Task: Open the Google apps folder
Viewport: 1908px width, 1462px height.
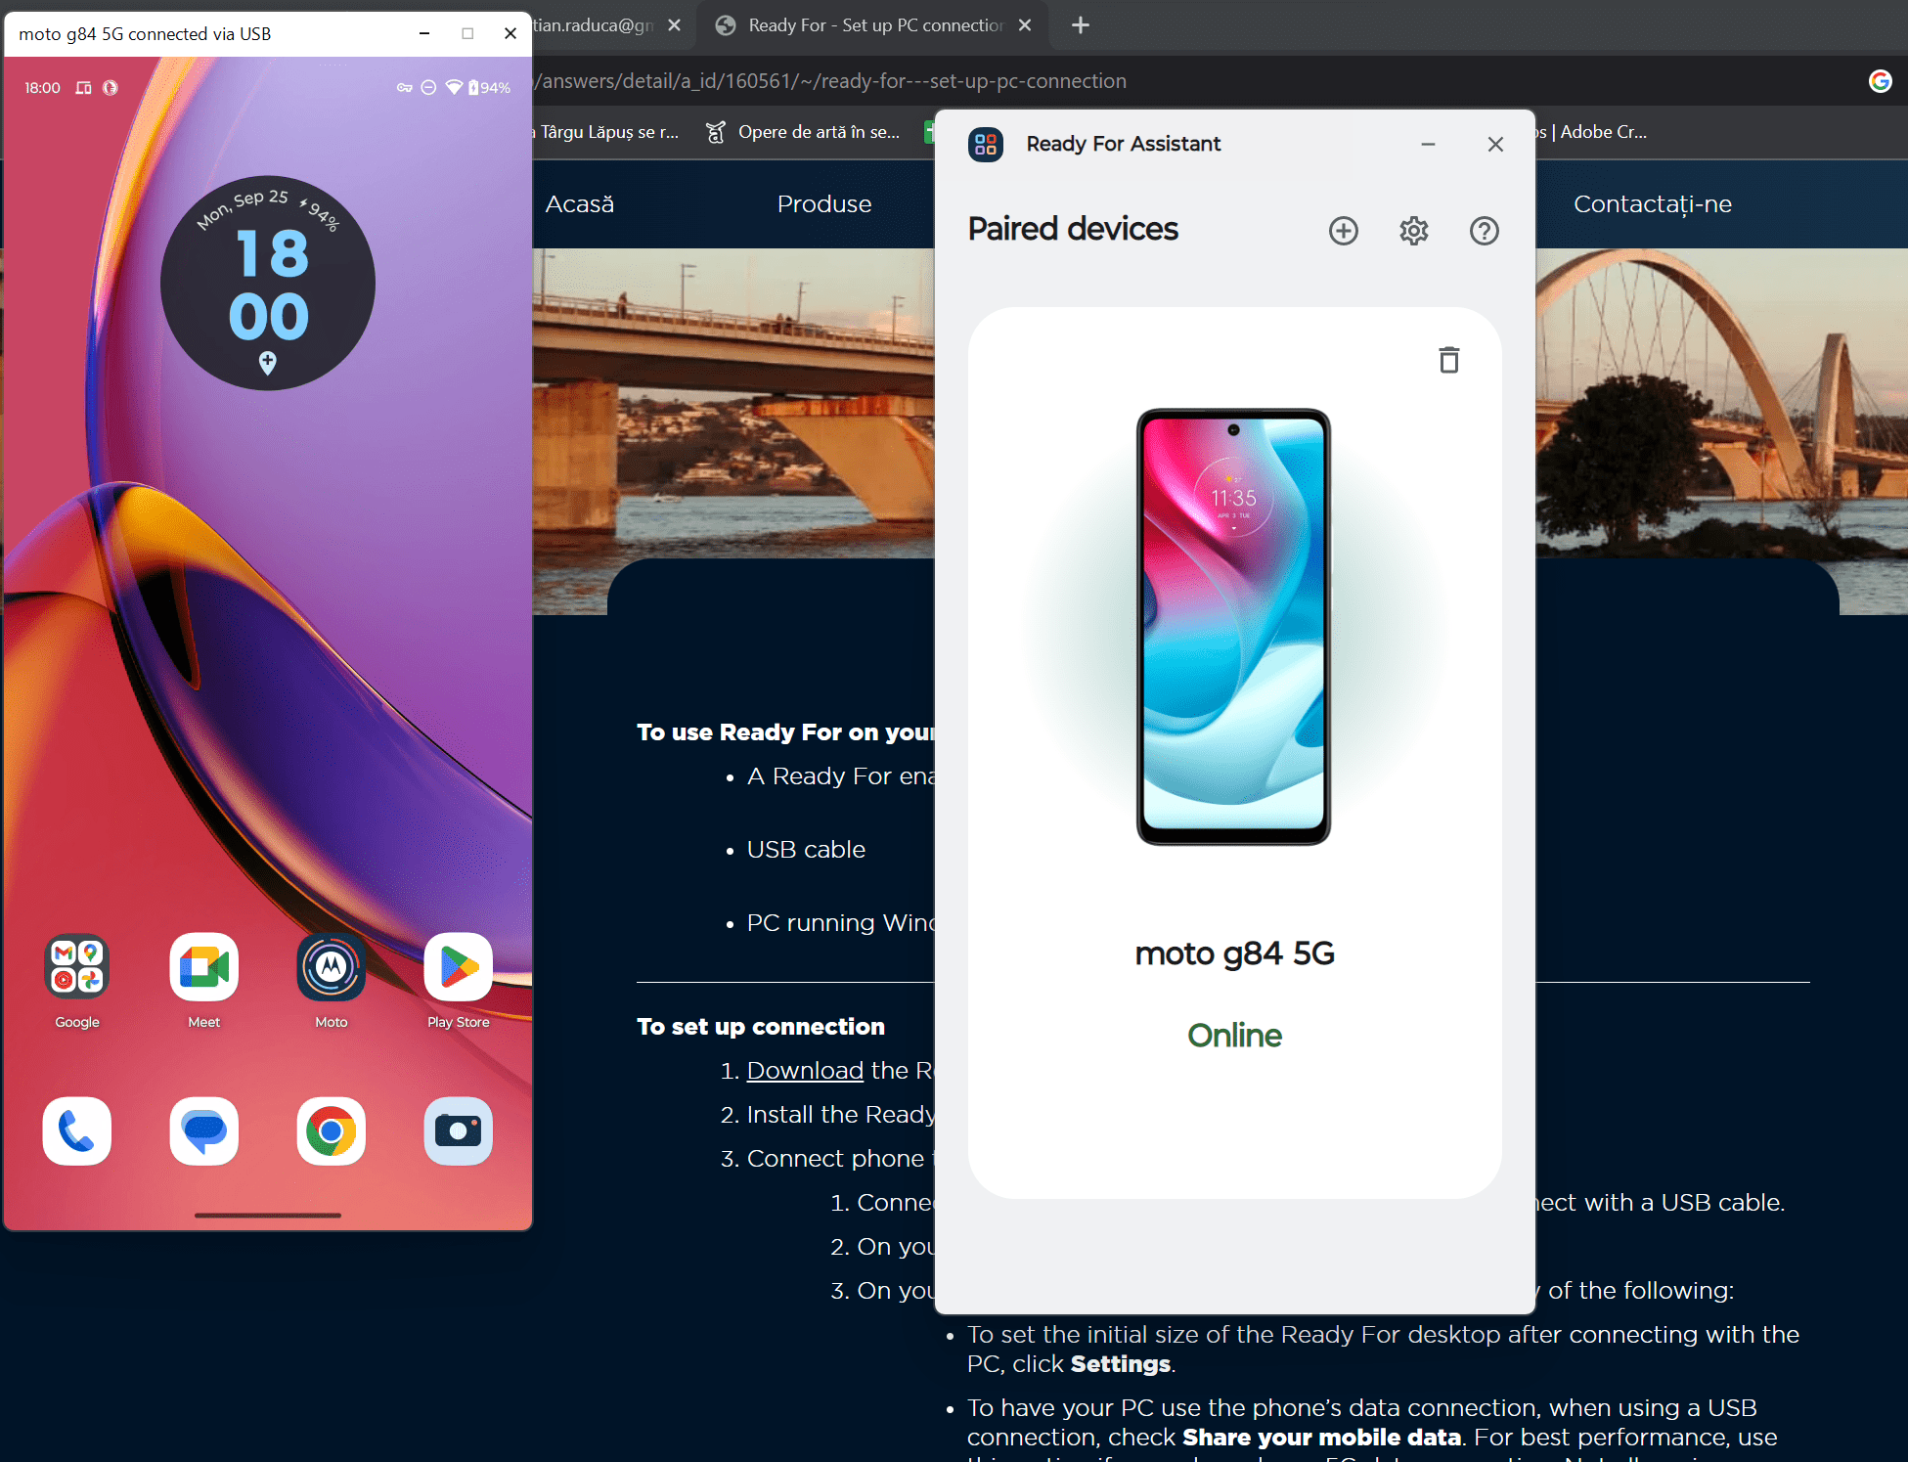Action: [x=77, y=967]
